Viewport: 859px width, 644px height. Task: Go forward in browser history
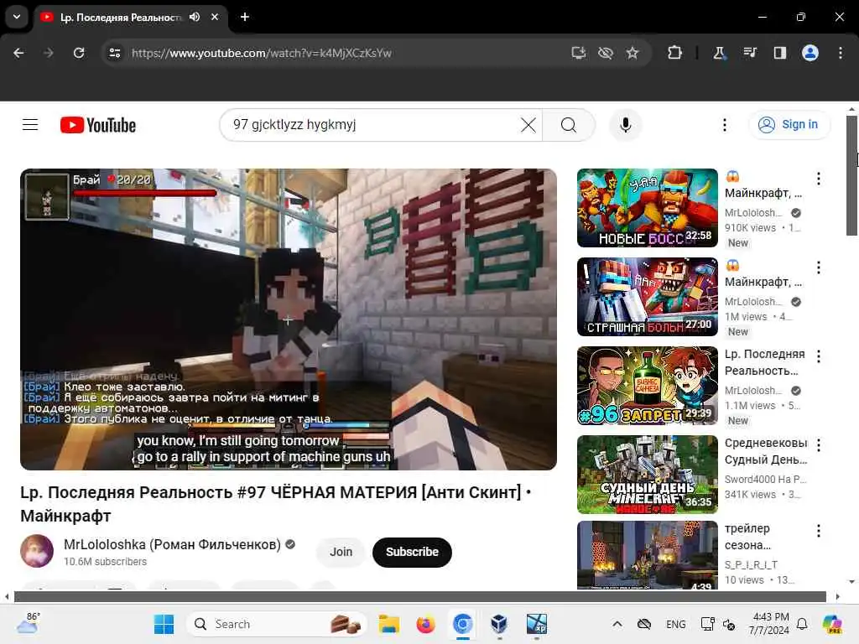pos(48,53)
